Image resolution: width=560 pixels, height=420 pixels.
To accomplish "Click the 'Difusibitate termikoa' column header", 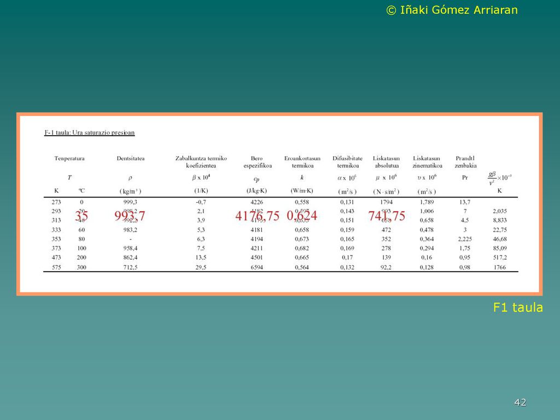I will point(347,162).
